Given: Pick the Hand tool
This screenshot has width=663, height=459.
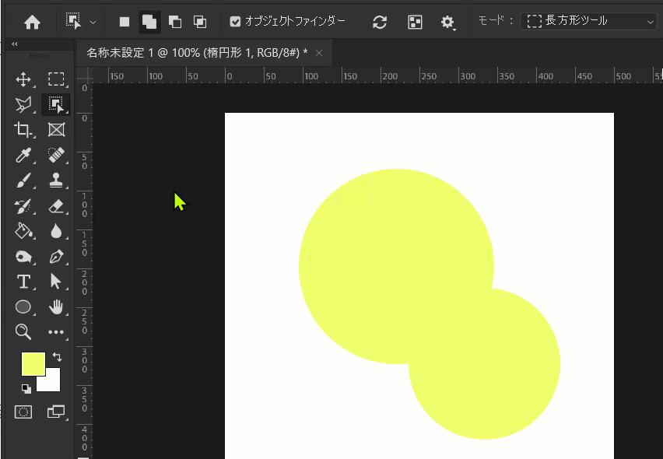Looking at the screenshot, I should (56, 307).
